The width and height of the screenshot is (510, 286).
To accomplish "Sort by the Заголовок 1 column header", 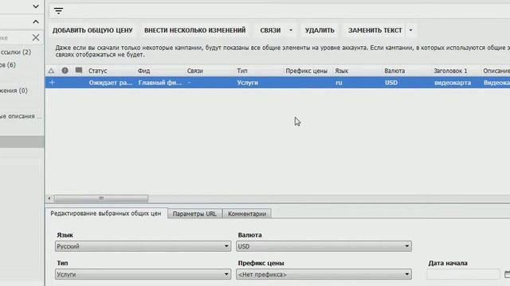I will 450,71.
